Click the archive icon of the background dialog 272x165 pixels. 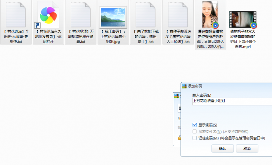pyautogui.click(x=176, y=97)
